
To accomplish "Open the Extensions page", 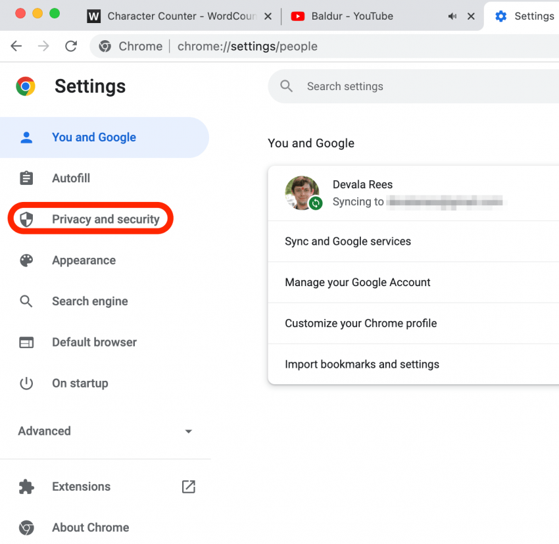I will tap(103, 487).
